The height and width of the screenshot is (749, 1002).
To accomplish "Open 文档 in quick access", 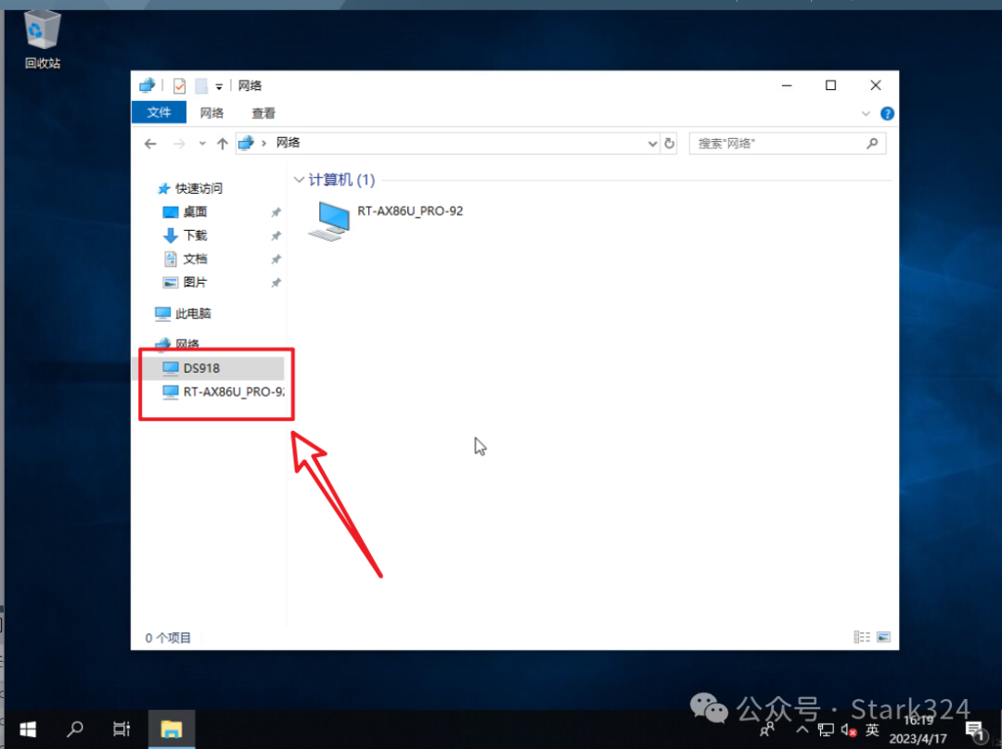I will 186,260.
